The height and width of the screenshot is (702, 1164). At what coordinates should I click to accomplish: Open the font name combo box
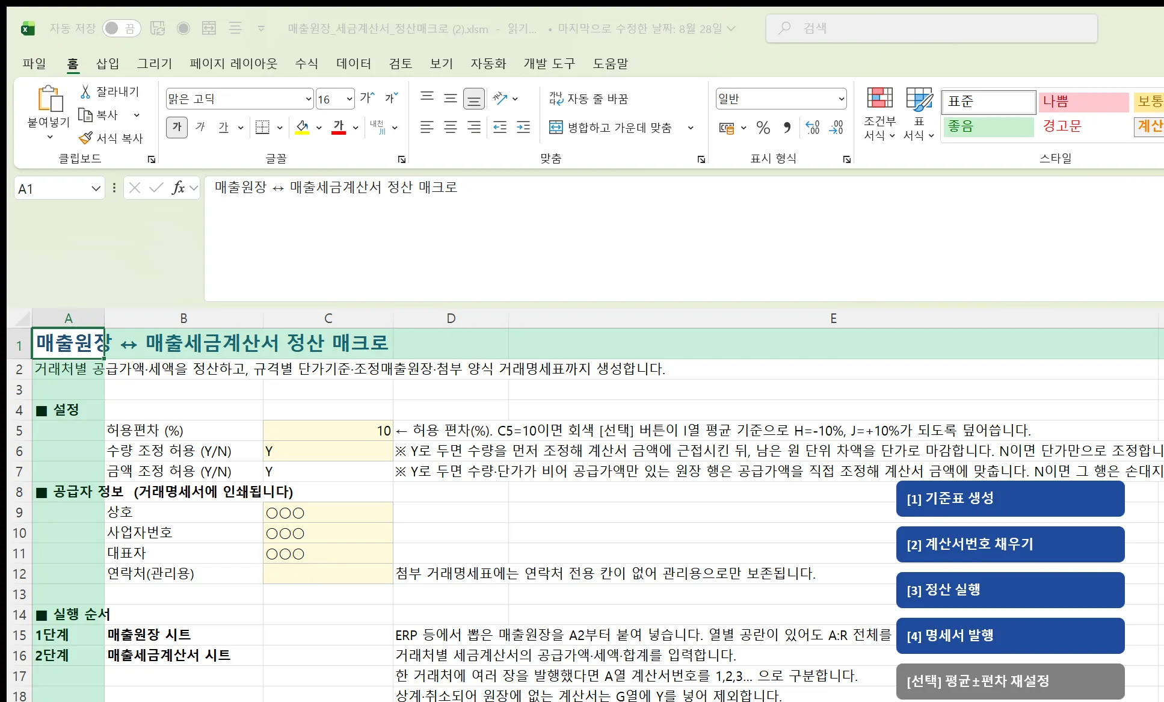(x=239, y=99)
